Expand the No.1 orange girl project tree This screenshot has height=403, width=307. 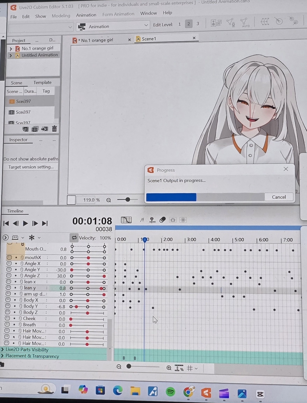[11, 48]
